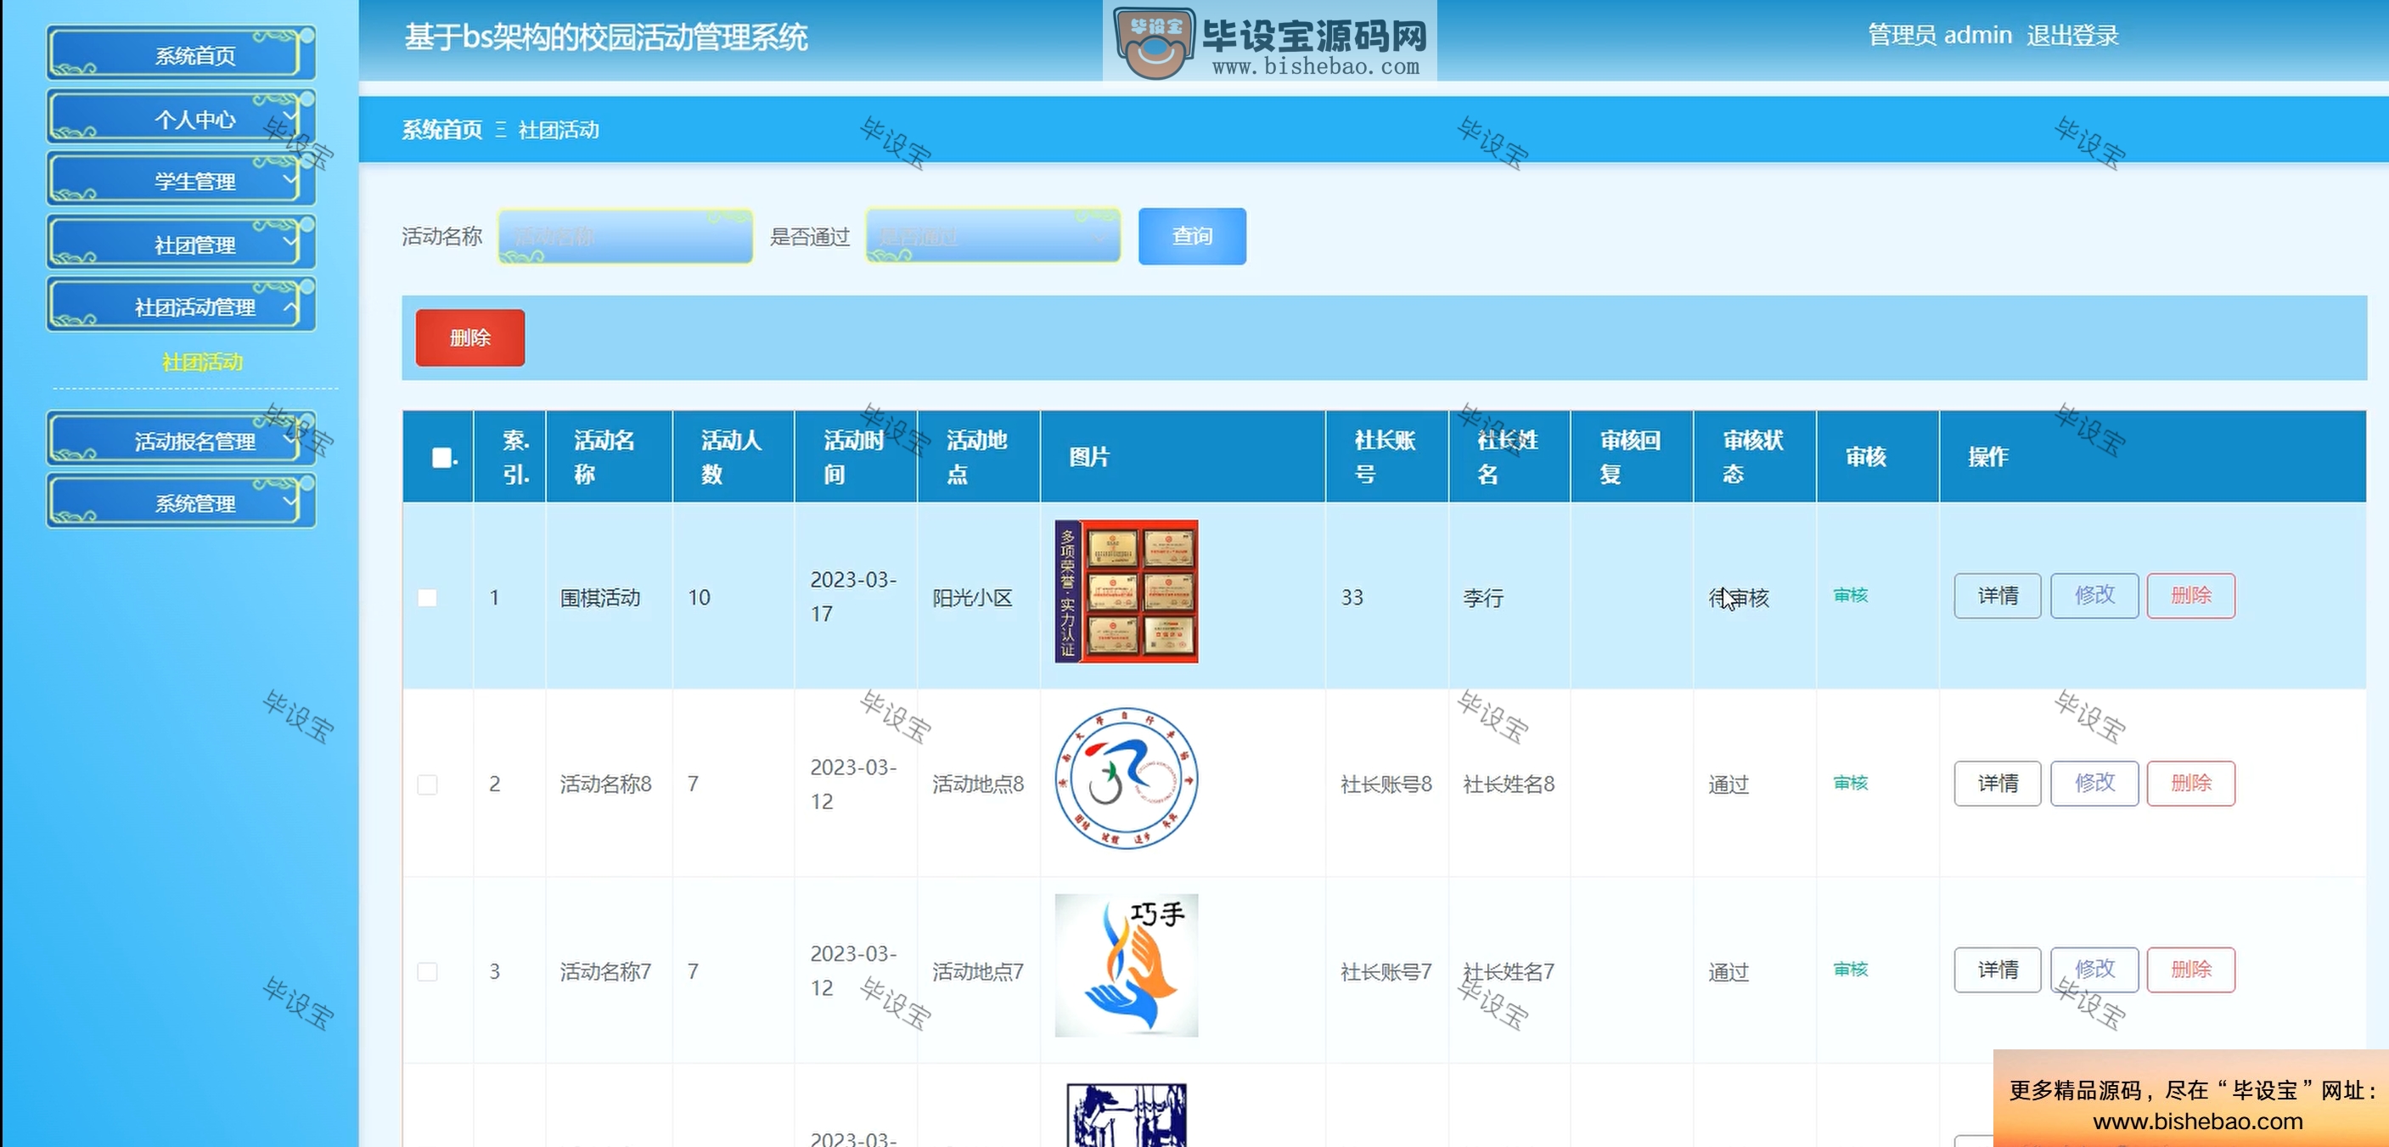Click the 退出登录 link
Screen dimensions: 2389x1147
2071,36
